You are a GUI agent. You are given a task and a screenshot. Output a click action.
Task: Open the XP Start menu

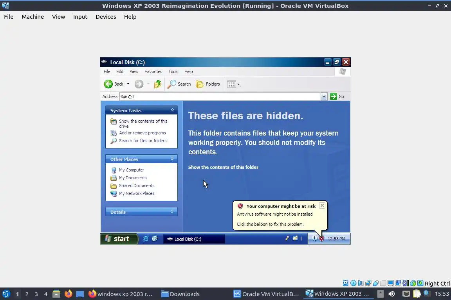tap(119, 239)
